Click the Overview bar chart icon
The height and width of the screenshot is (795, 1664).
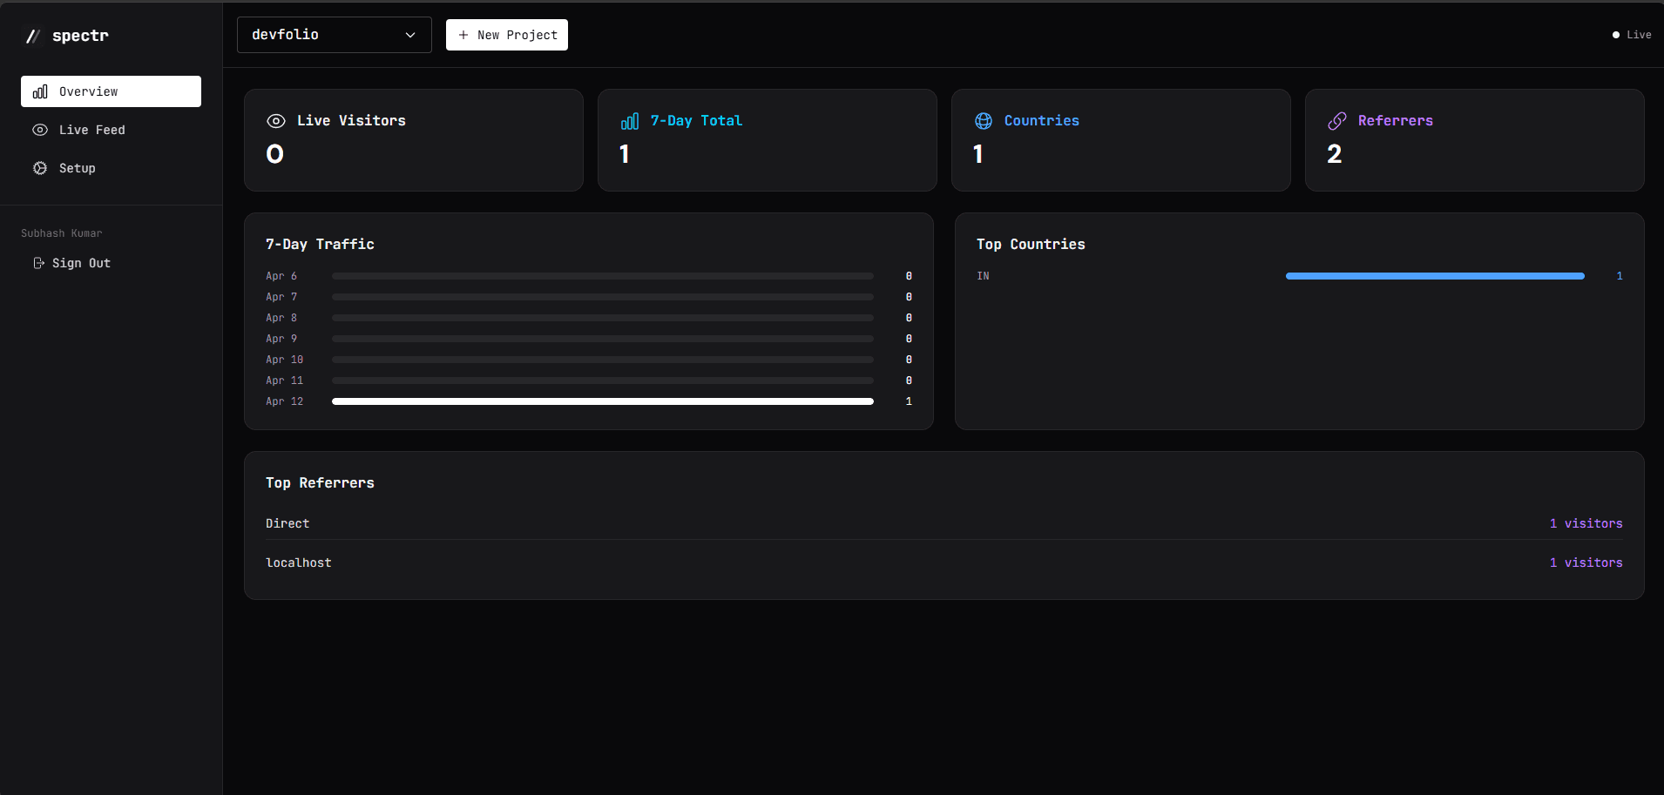coord(40,91)
